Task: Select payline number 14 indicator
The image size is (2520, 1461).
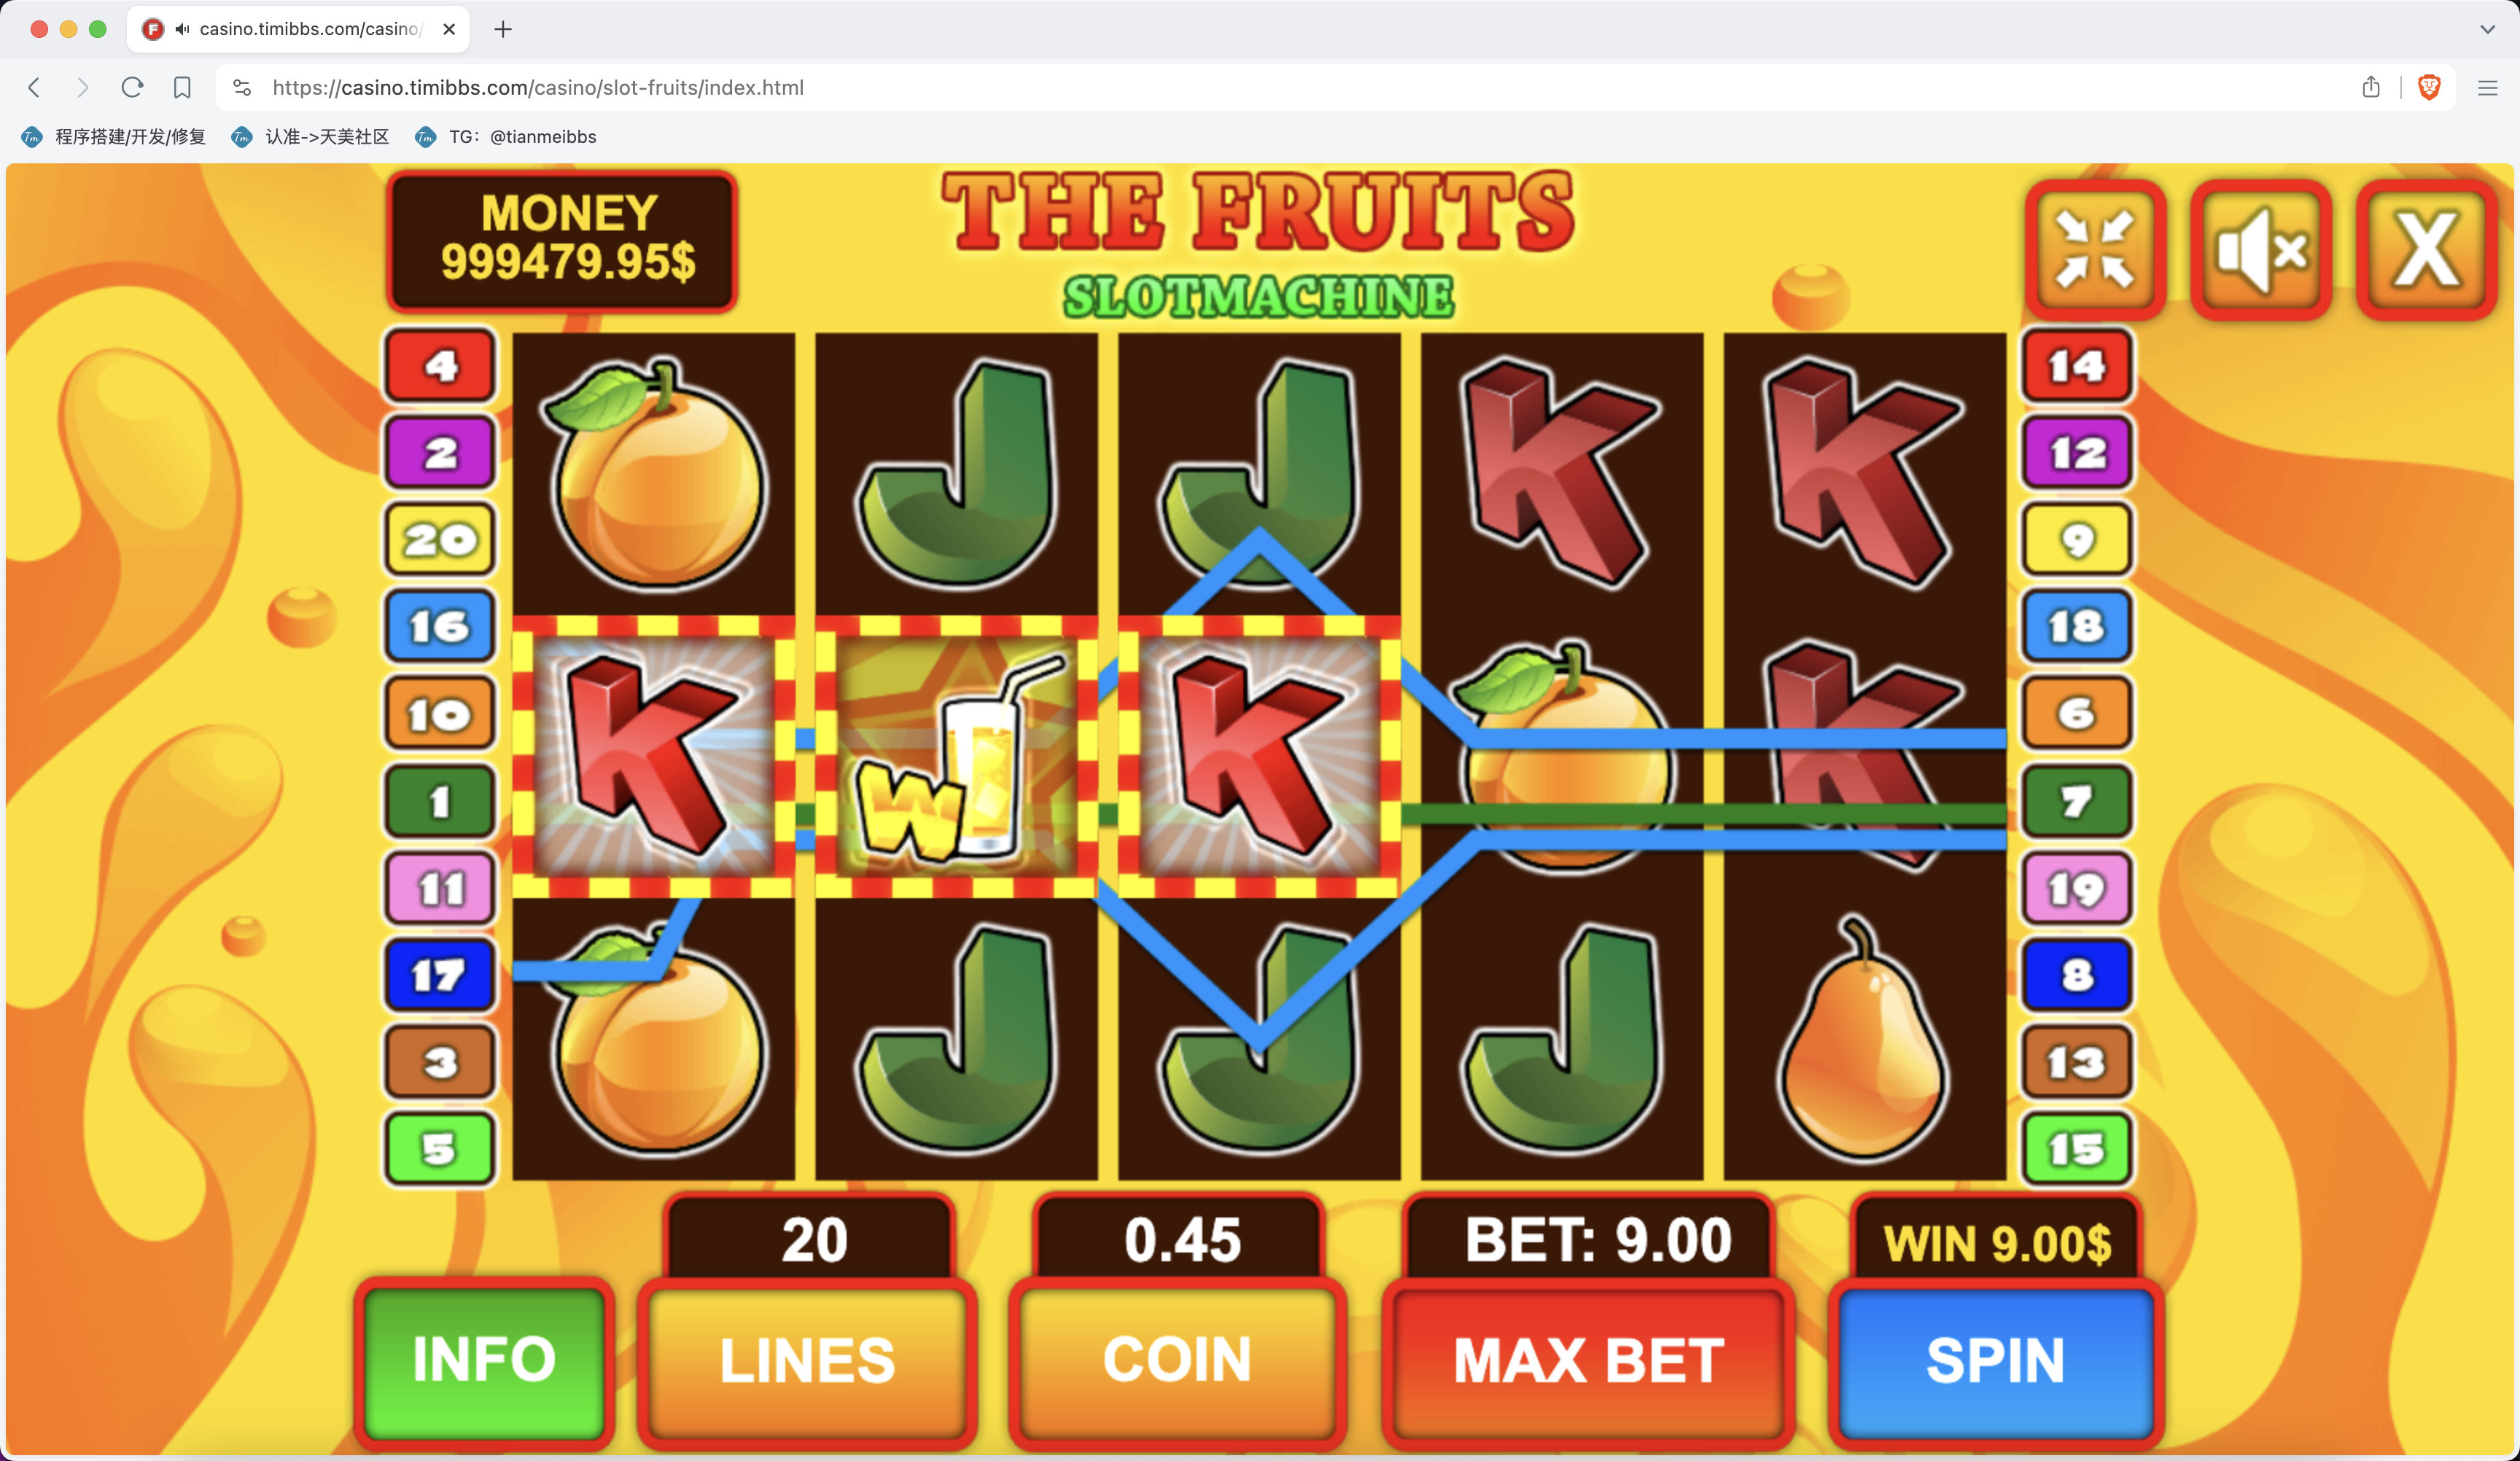Action: [2077, 365]
